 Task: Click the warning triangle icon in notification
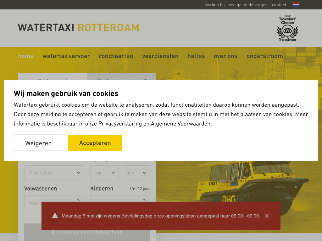point(55,215)
